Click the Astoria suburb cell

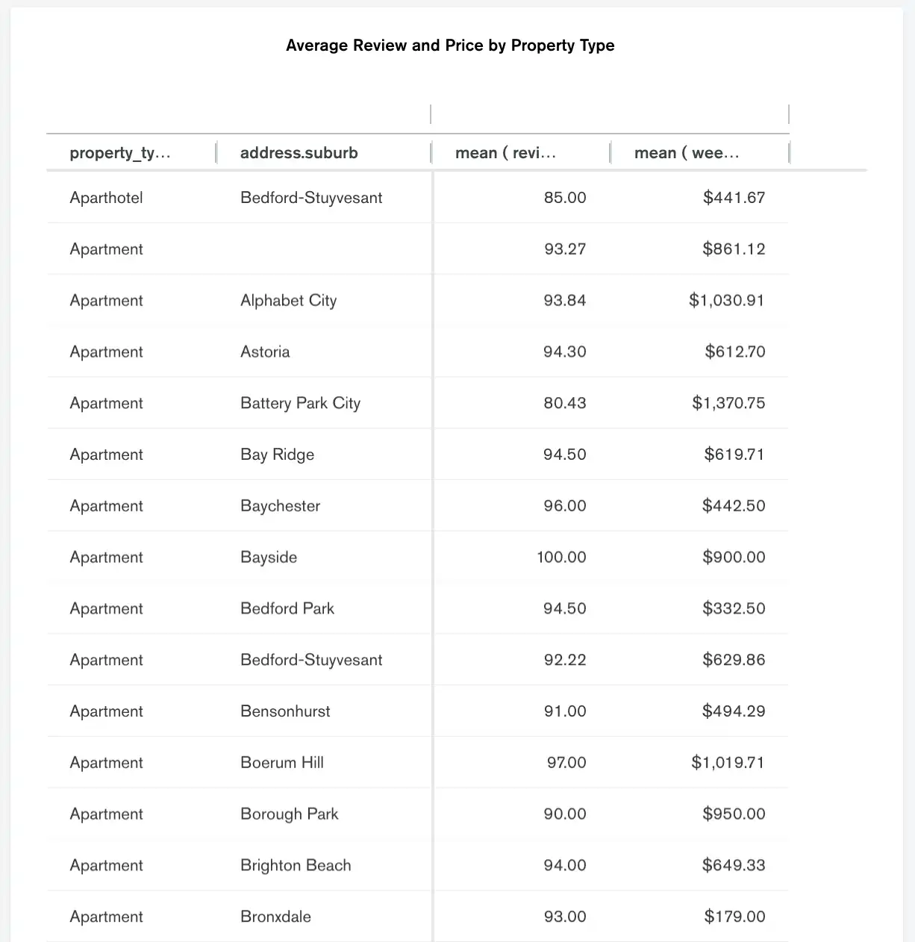pyautogui.click(x=265, y=352)
